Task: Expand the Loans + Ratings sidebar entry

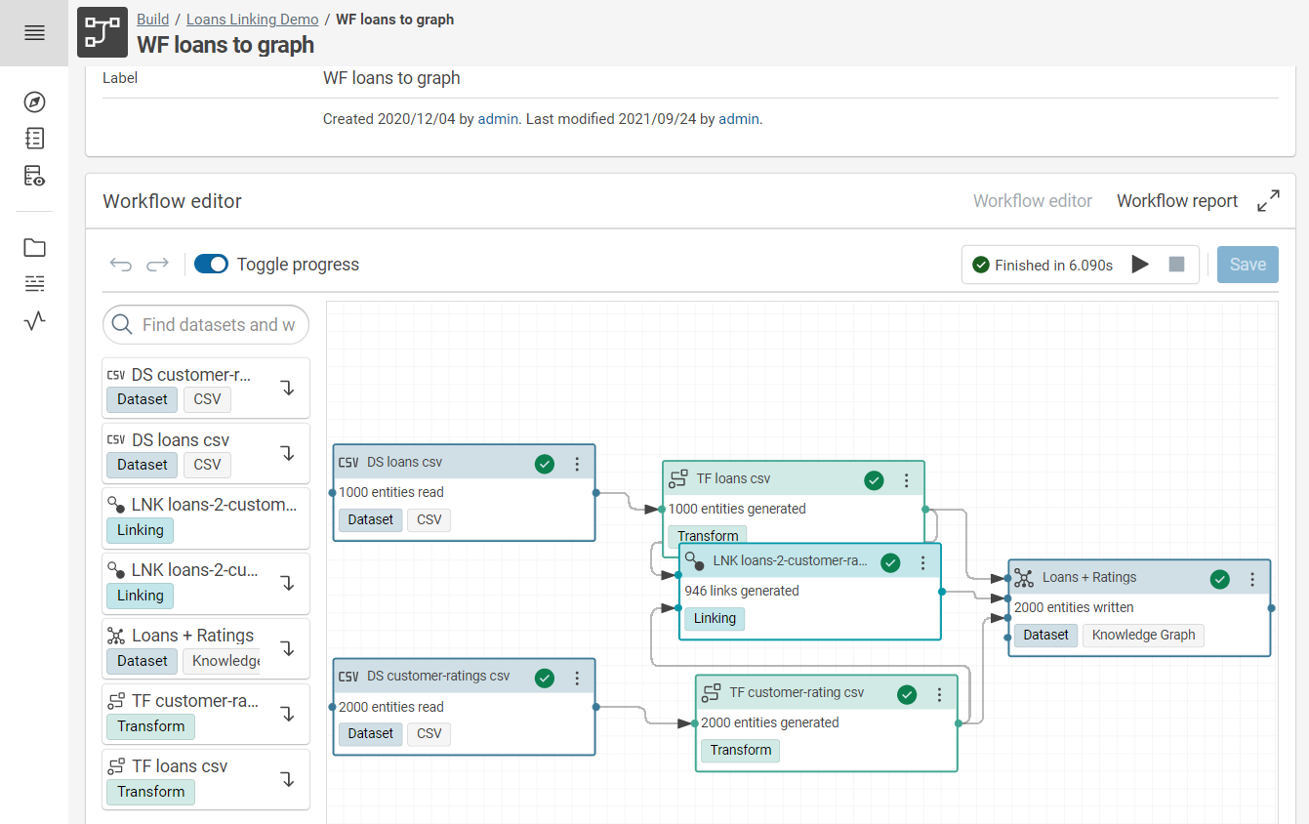Action: pyautogui.click(x=287, y=648)
